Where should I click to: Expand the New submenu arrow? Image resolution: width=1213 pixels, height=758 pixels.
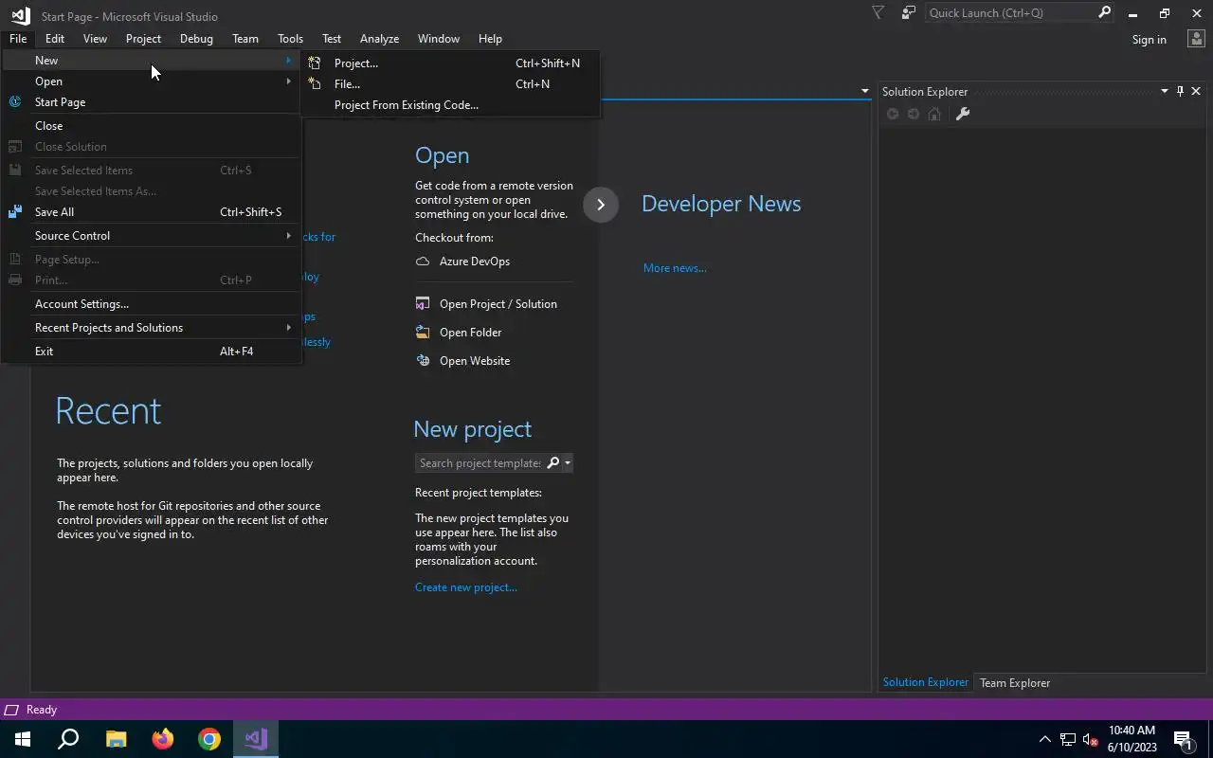[x=288, y=60]
